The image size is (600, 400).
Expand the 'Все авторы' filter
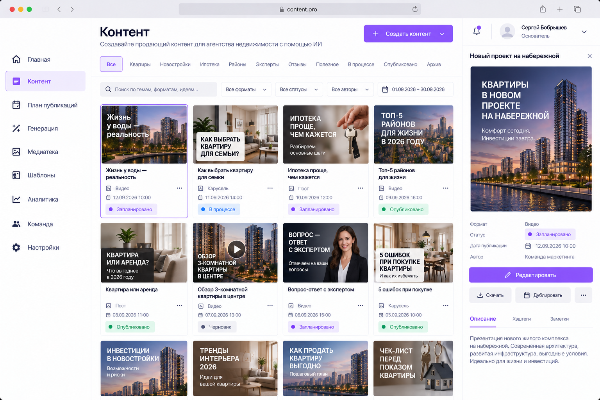click(350, 89)
